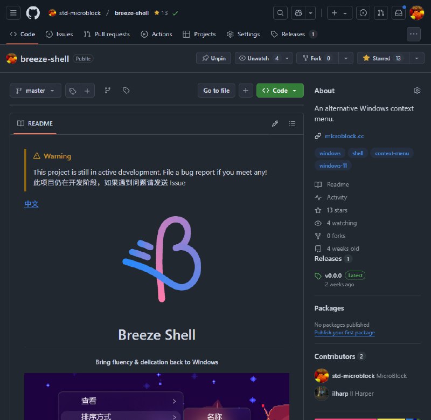
Task: Open the user avatar menu
Action: (416, 13)
